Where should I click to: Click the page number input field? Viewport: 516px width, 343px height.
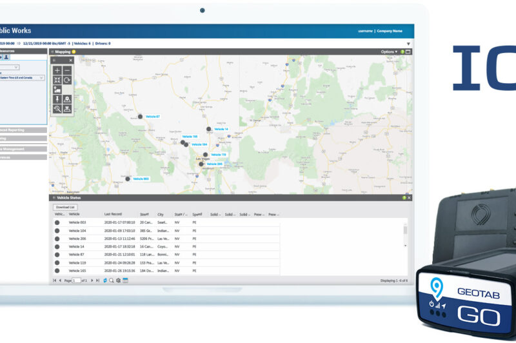76,280
